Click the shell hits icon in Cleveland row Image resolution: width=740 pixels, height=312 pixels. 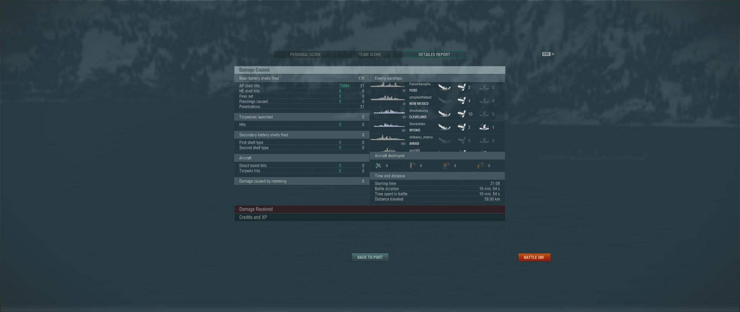[462, 114]
